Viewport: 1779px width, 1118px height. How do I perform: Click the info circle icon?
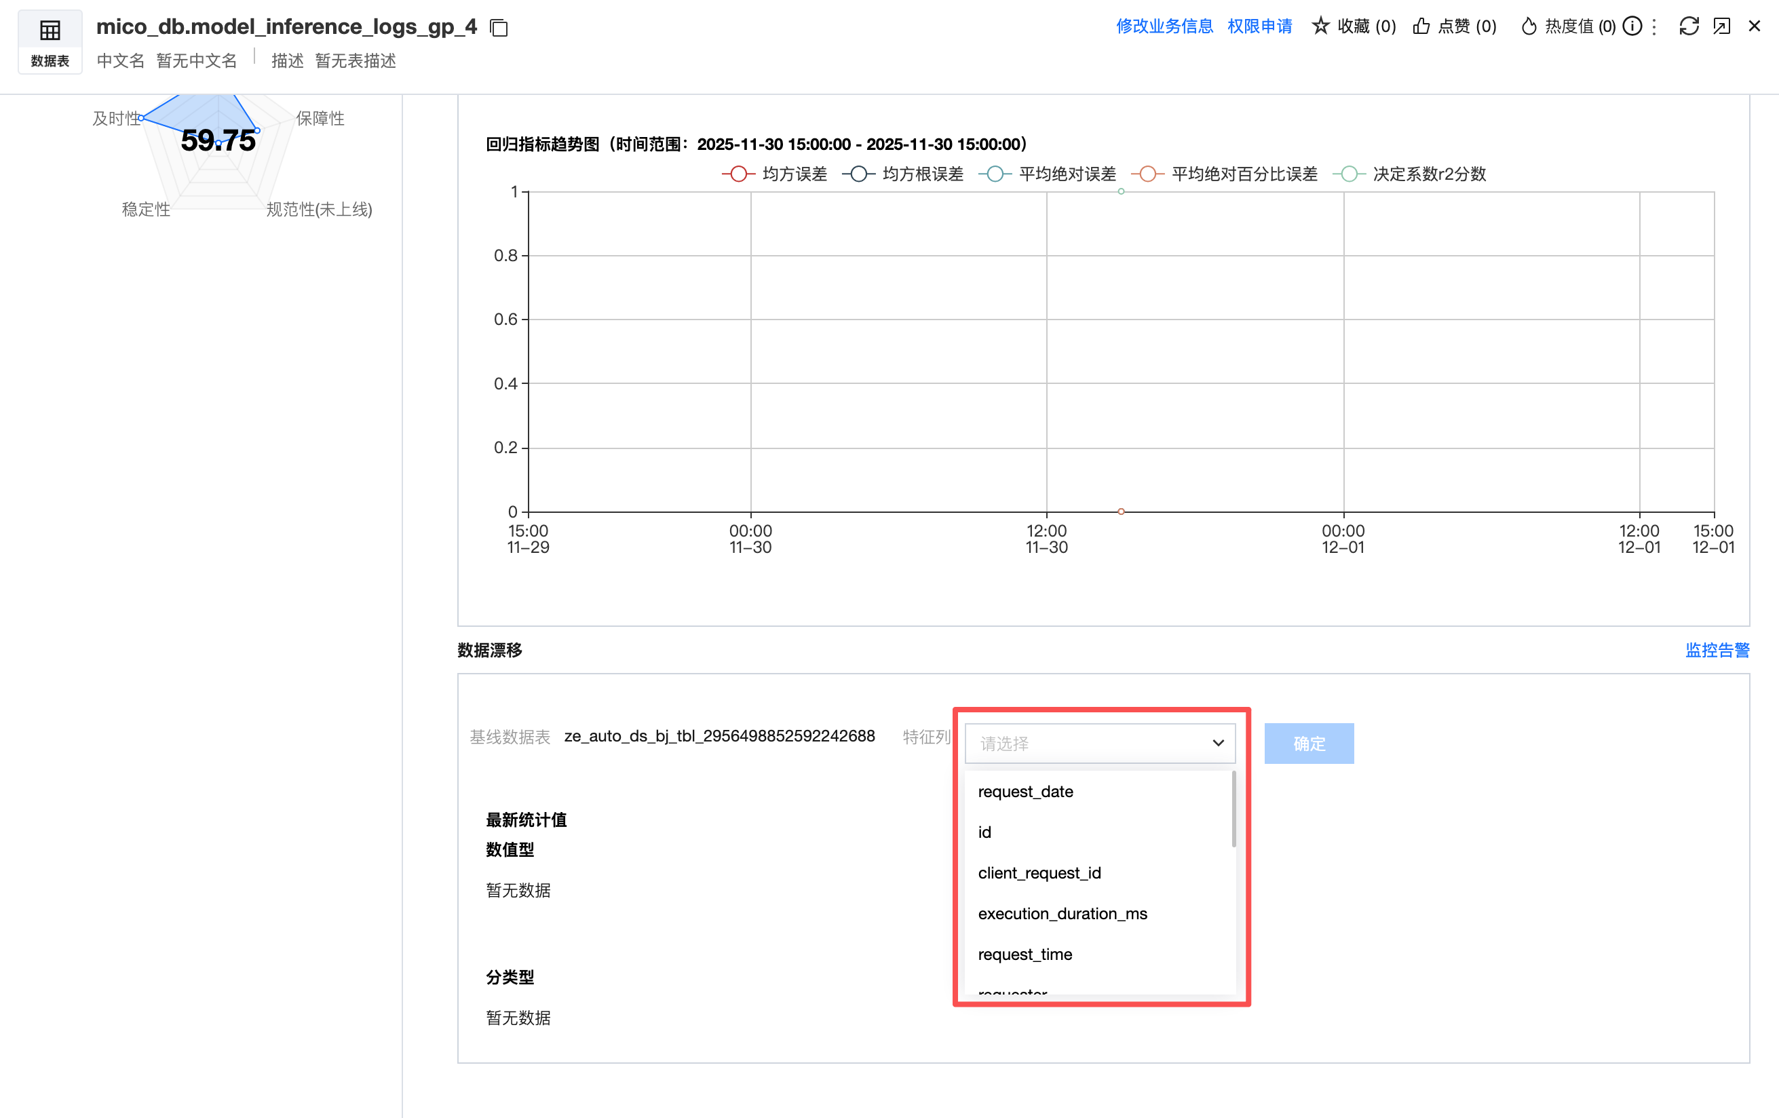click(1632, 26)
